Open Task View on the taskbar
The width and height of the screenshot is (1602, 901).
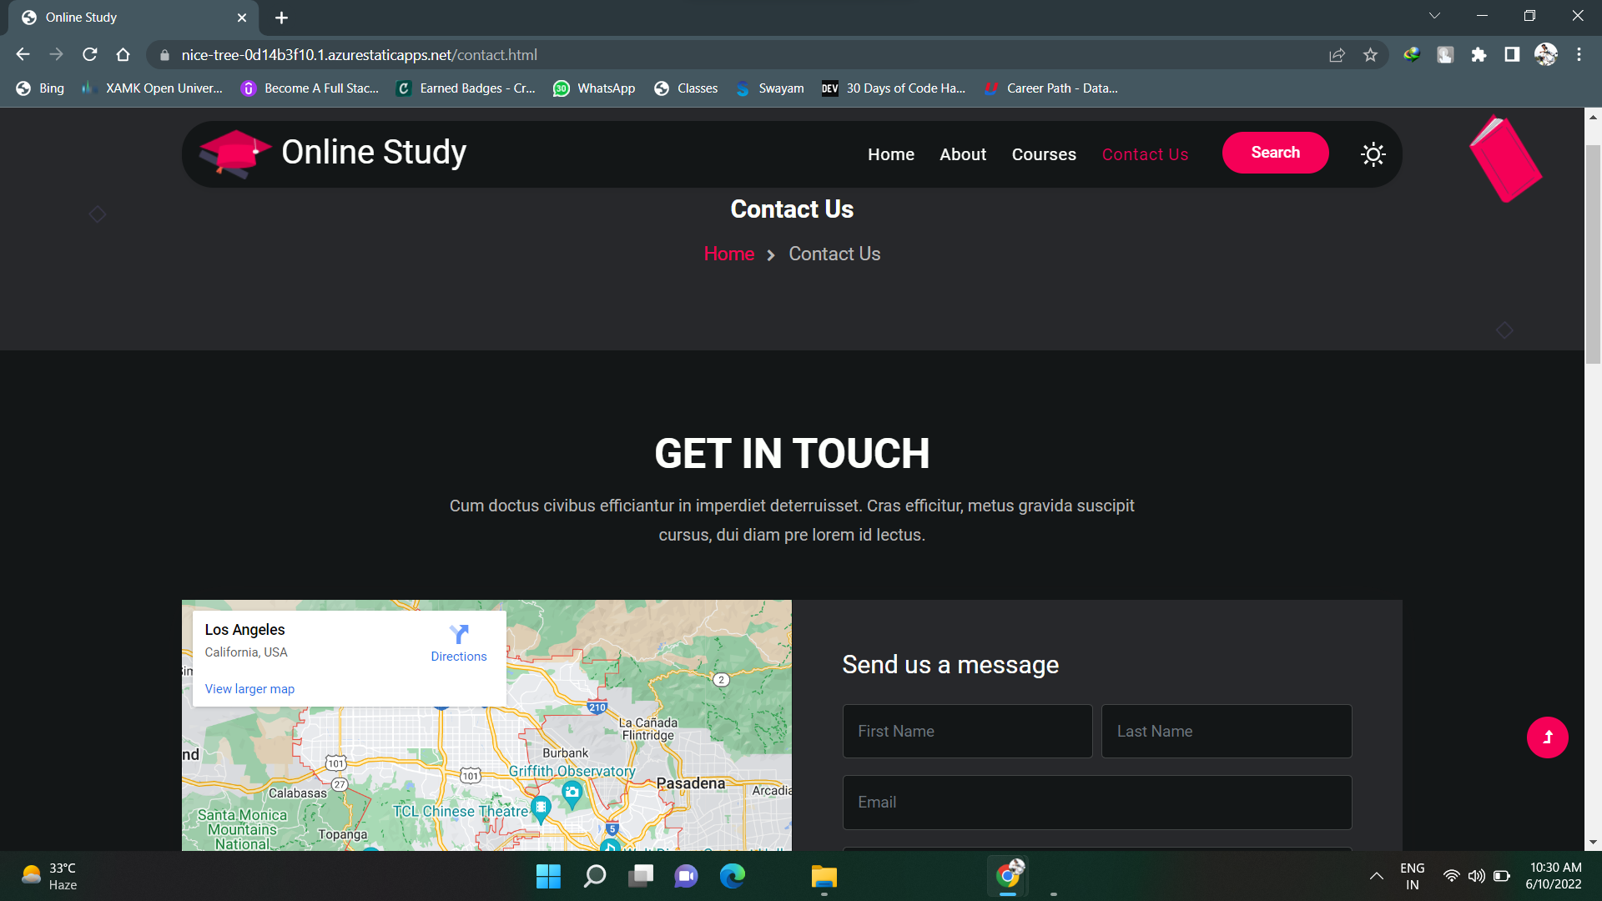[x=641, y=876]
